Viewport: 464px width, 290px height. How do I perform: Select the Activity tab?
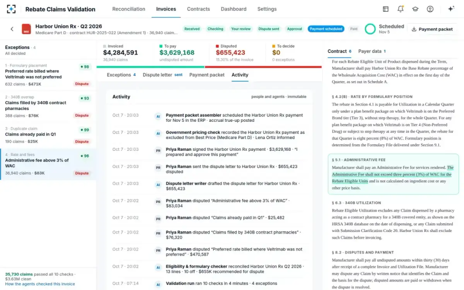click(240, 75)
